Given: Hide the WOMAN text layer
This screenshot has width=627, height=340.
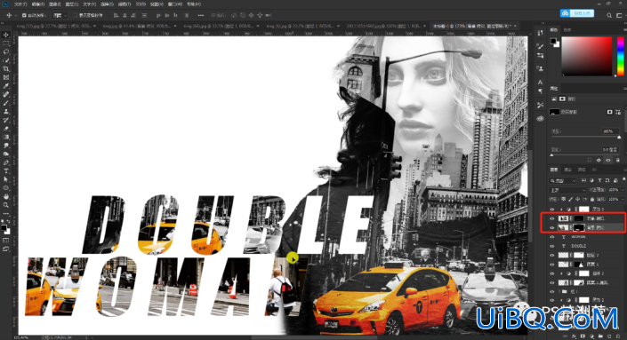Looking at the screenshot, I should coord(552,237).
